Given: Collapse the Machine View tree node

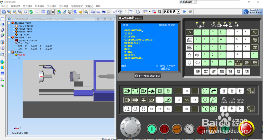Looking at the screenshot, I should click(x=9, y=23).
